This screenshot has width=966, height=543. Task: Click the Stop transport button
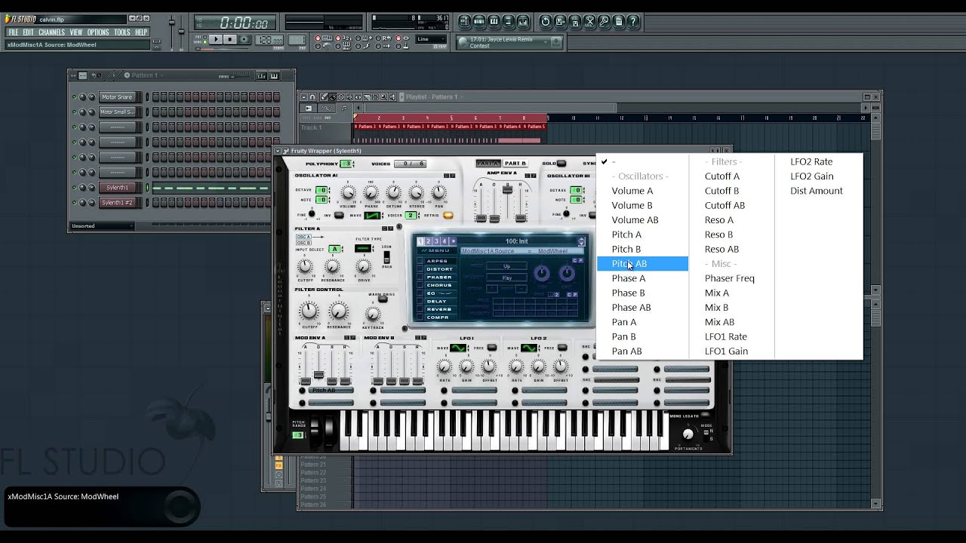[229, 39]
